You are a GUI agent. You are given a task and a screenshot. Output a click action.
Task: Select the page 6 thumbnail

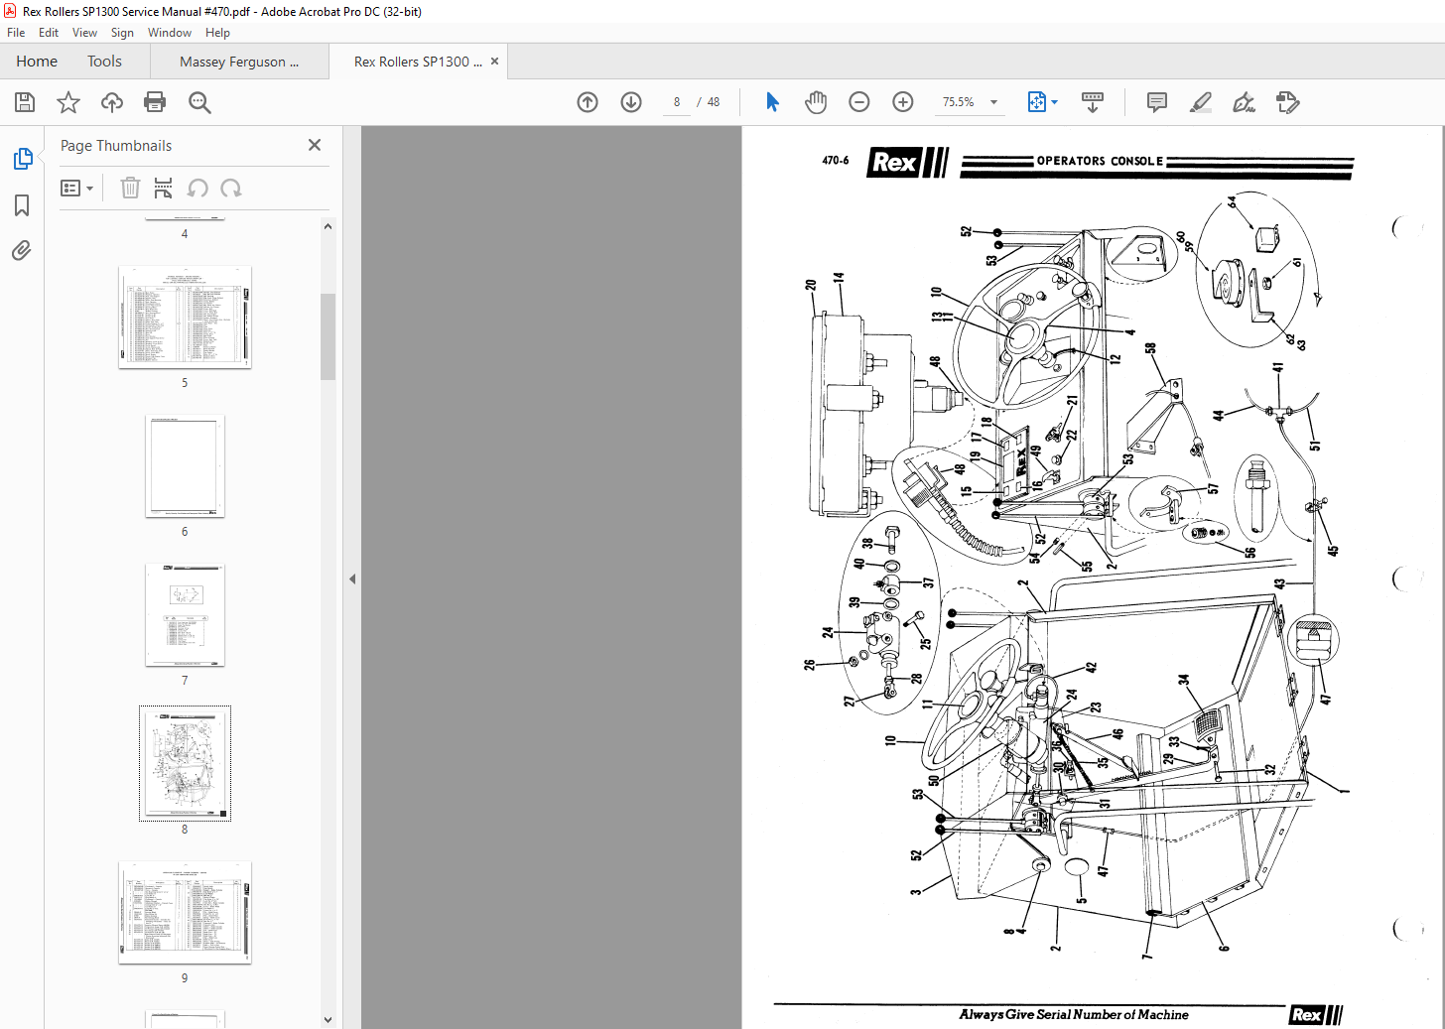point(185,466)
